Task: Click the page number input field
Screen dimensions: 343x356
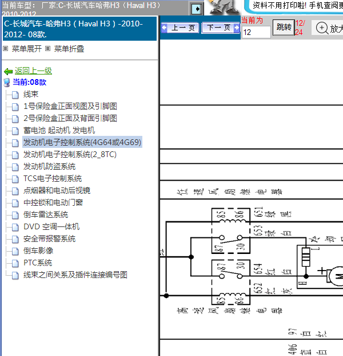Action: (x=256, y=32)
